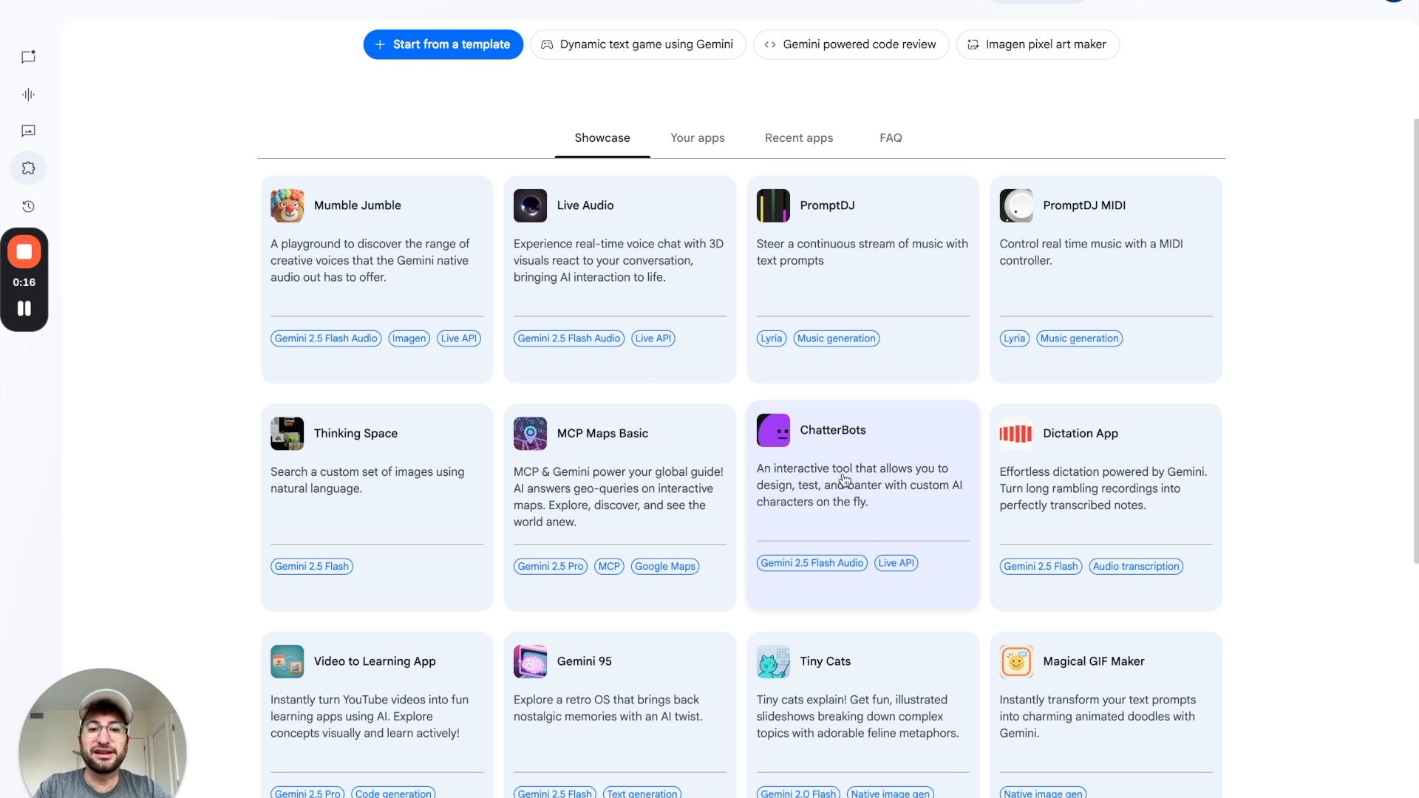Switch to the Recent apps tab
This screenshot has height=798, width=1419.
(x=798, y=138)
